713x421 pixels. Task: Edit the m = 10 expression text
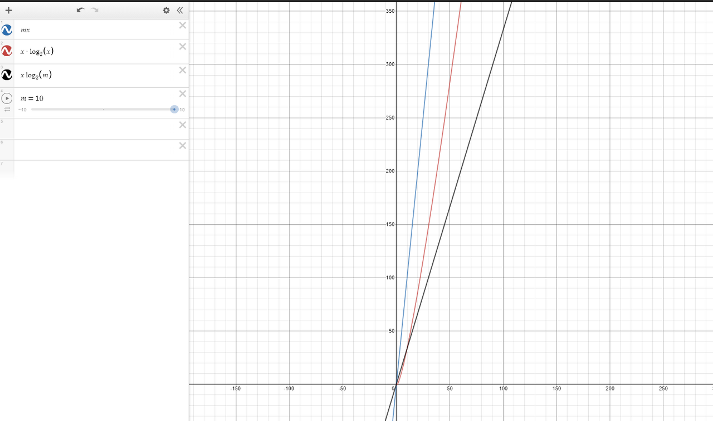(x=32, y=98)
